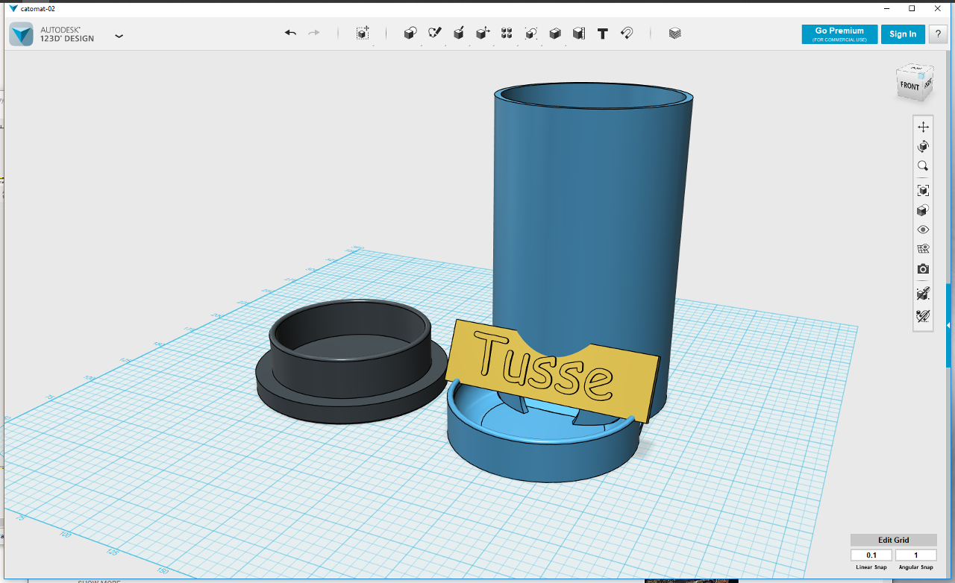Open the Combine tools menu
Screen dimensions: 955x583
click(x=555, y=34)
